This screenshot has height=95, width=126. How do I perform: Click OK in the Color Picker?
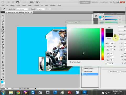pos(122,27)
